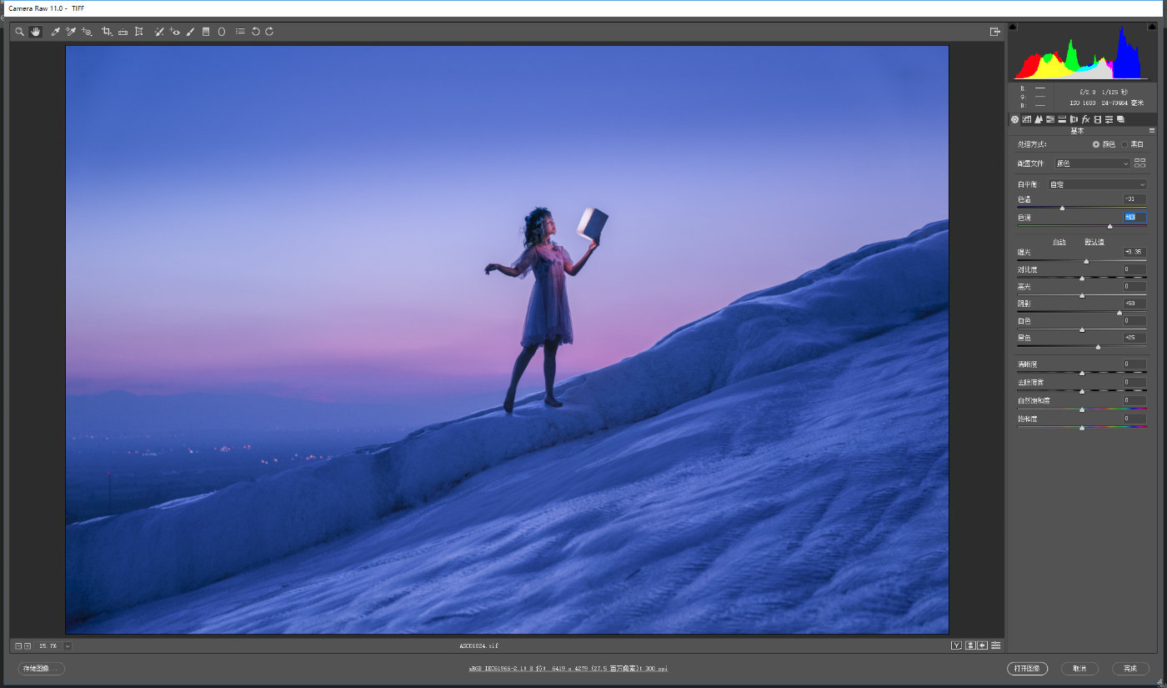Select the Radial Filter tool
Image resolution: width=1167 pixels, height=688 pixels.
(222, 32)
